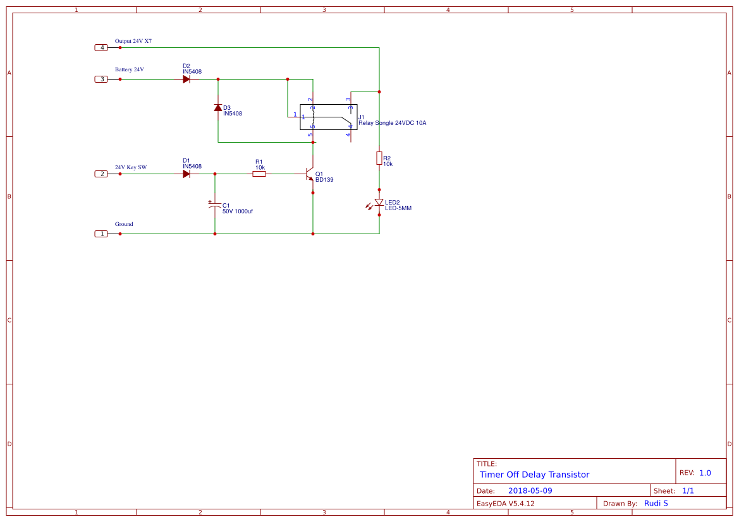739x522 pixels.
Task: Click Drawn By name Rudi S
Action: click(656, 503)
